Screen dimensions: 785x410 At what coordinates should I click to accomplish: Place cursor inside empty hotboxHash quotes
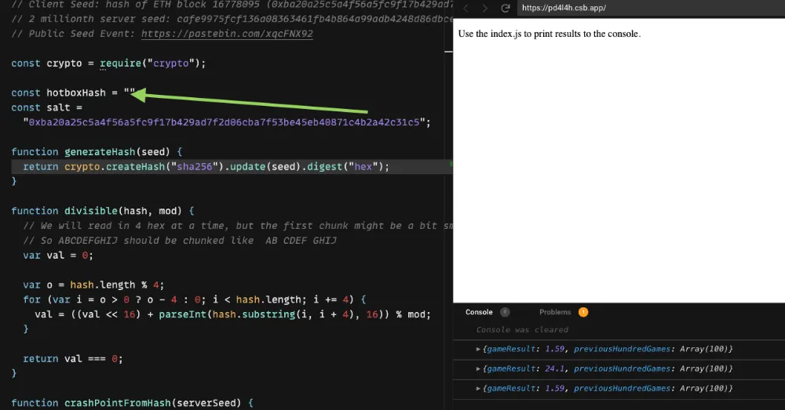(130, 93)
